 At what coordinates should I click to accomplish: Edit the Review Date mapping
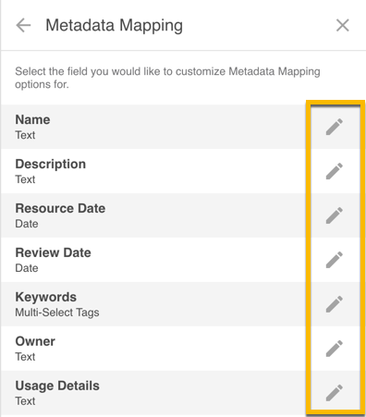click(x=335, y=260)
